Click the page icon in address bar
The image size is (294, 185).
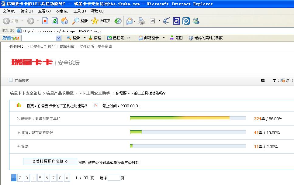coord(19,31)
